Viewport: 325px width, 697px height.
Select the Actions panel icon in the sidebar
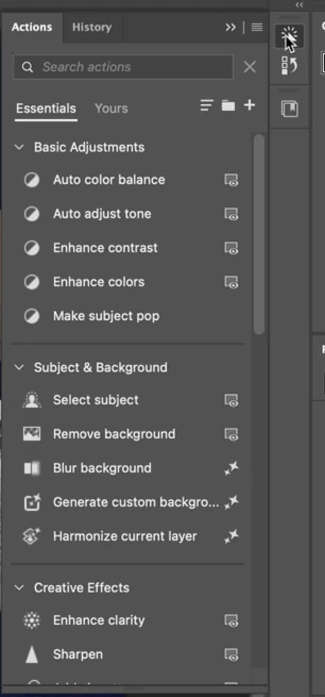[x=289, y=36]
